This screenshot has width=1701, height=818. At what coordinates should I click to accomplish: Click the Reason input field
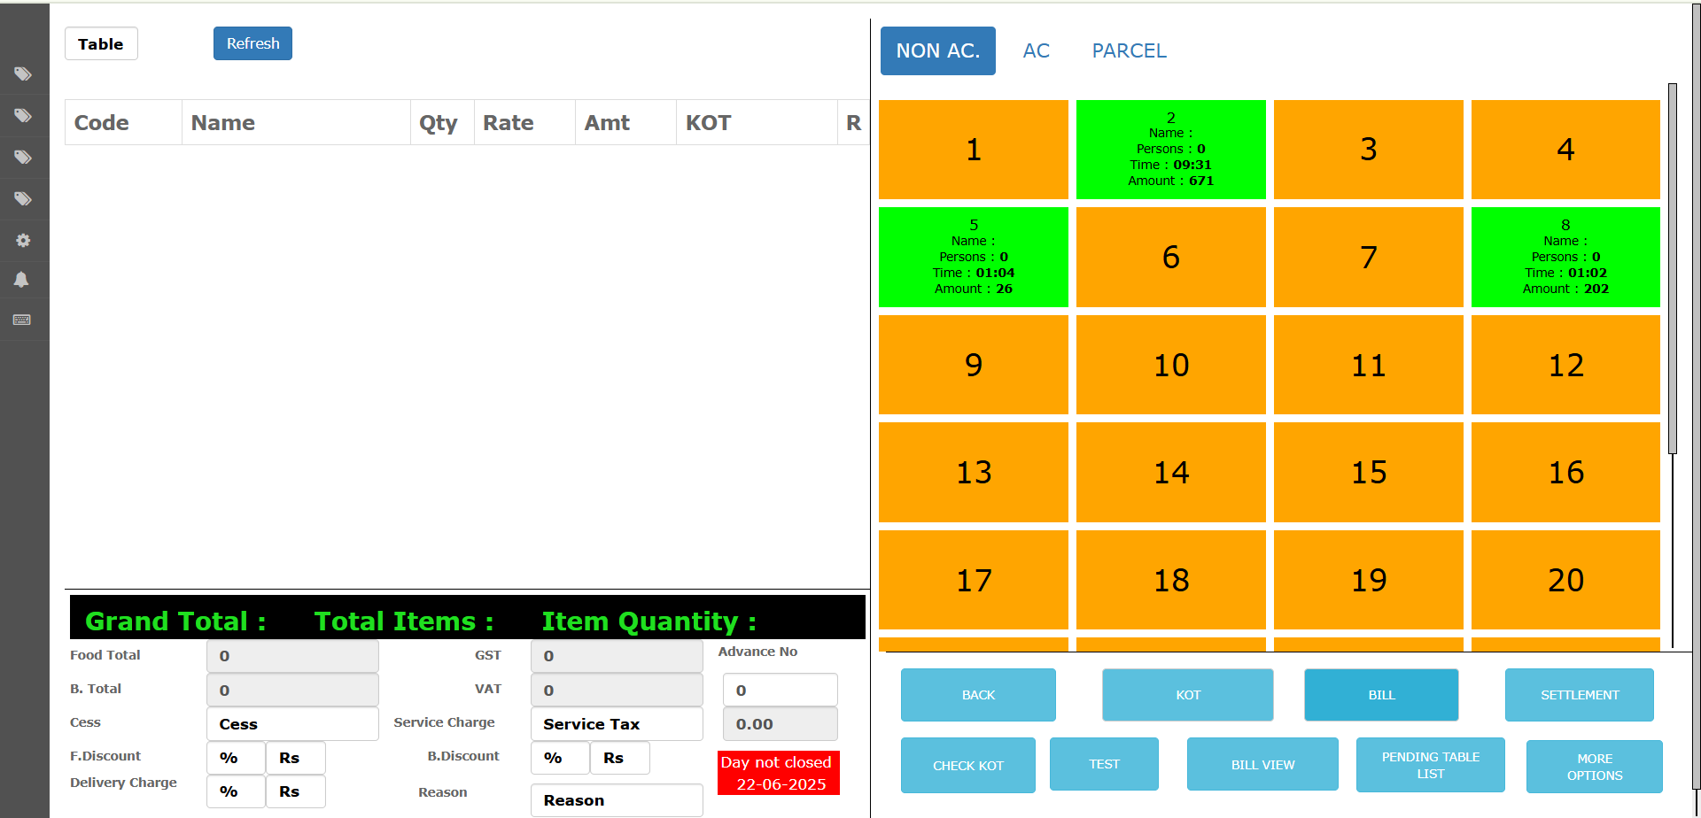click(x=617, y=800)
